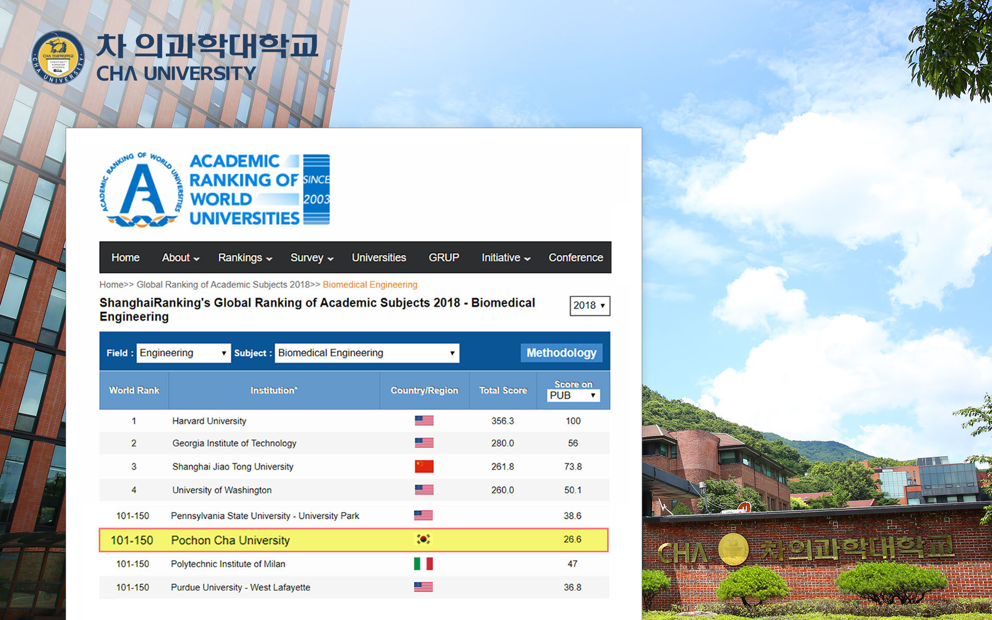The width and height of the screenshot is (992, 620).
Task: Click the US flag in Harvard University row
Action: (x=424, y=421)
